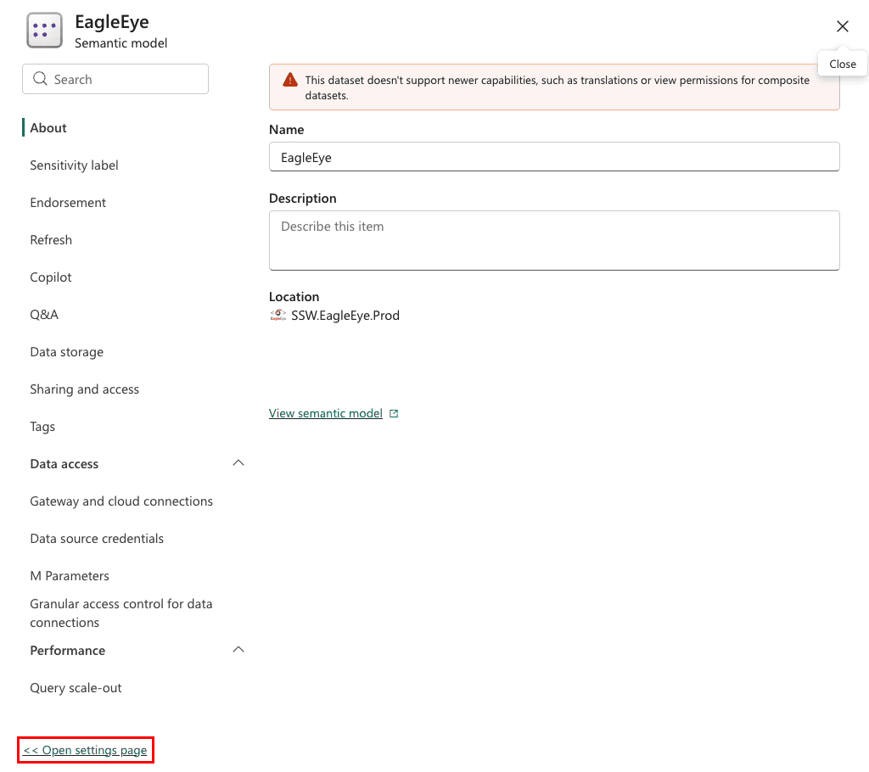Select Copilot in the settings list
This screenshot has width=869, height=772.
[50, 277]
